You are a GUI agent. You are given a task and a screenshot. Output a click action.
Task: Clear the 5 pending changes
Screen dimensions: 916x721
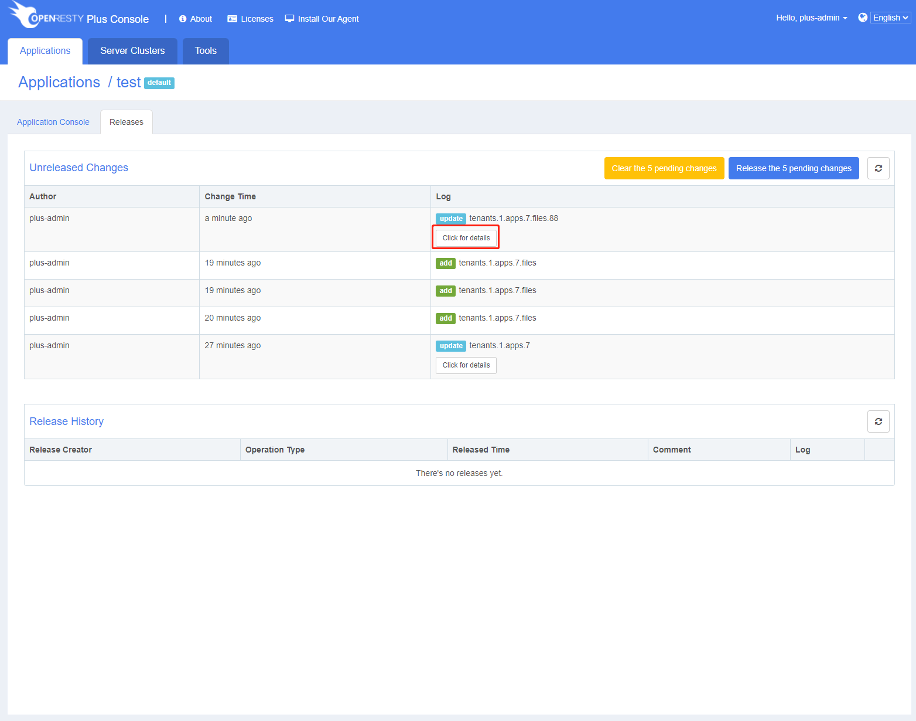[x=664, y=168]
